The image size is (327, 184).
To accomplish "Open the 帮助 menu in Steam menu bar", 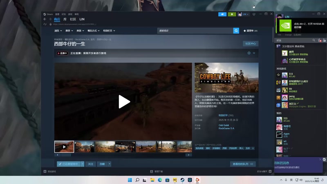I will click(77, 14).
